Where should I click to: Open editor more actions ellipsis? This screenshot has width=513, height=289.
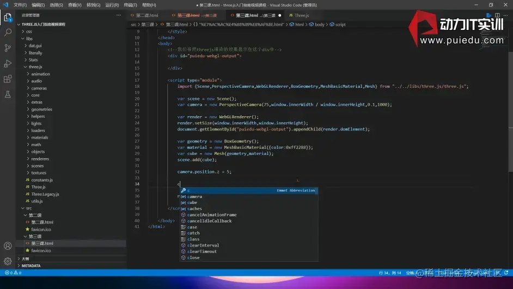coord(506,15)
